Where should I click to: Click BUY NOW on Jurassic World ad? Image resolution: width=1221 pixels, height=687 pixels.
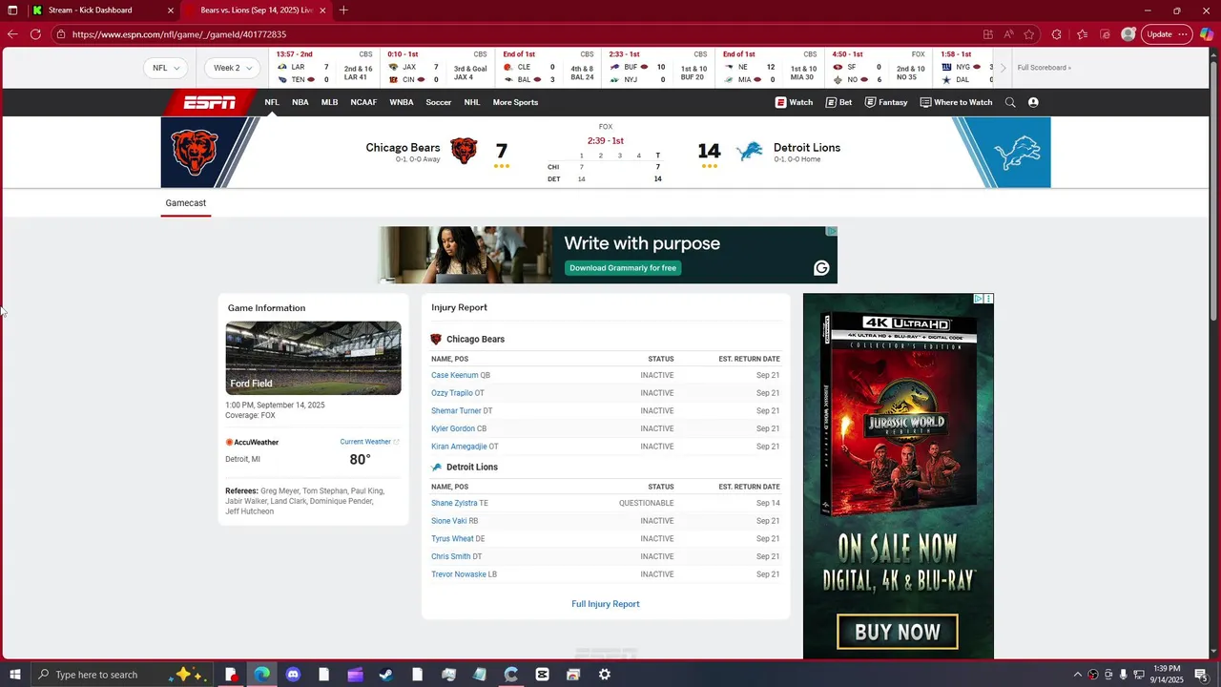(x=898, y=632)
